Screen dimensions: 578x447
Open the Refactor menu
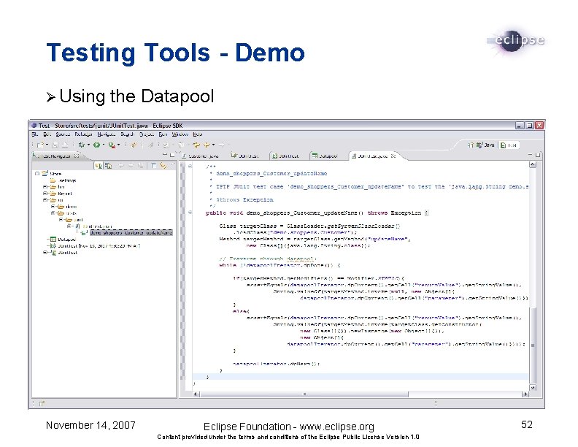(84, 134)
